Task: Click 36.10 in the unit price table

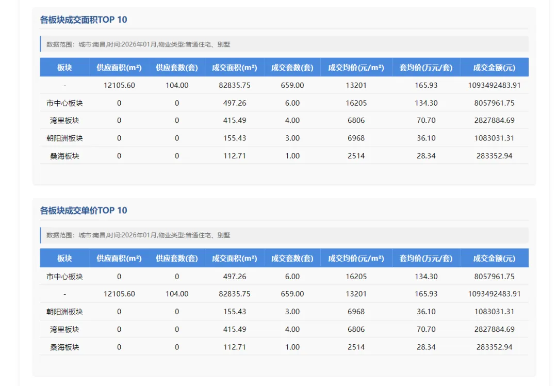Action: coord(426,312)
